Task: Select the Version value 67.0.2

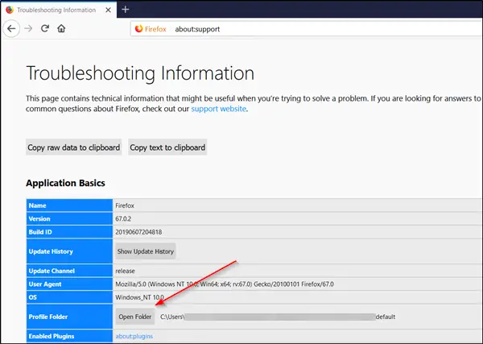Action: click(x=123, y=219)
